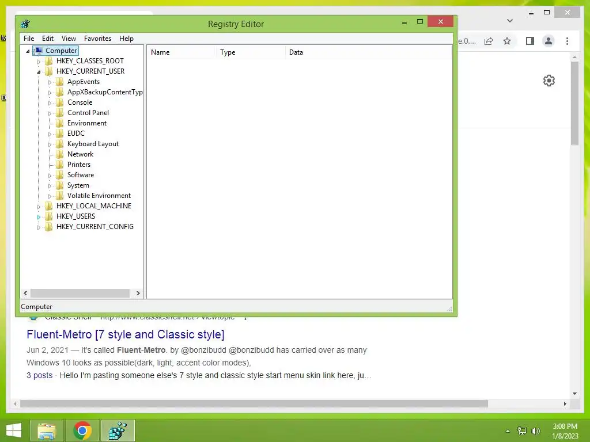Open the View menu in Registry Editor
The height and width of the screenshot is (442, 590).
69,39
